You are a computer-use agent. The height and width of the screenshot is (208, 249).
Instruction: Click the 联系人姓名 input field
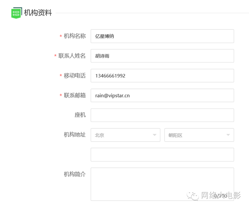162,56
